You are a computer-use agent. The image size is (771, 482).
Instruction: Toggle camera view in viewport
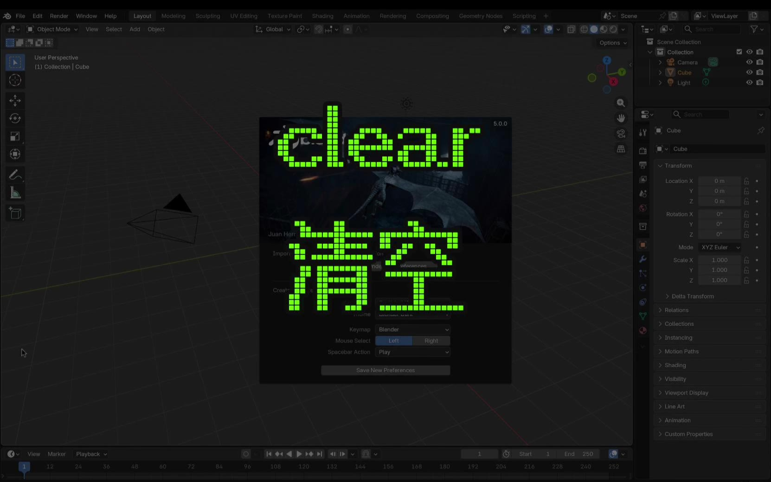coord(621,134)
